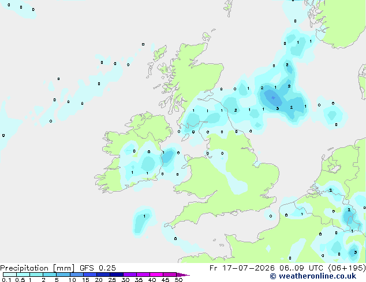This screenshot has height=282, width=366.
Task: Select legend swatch between 45 and 50
Action: pos(170,275)
